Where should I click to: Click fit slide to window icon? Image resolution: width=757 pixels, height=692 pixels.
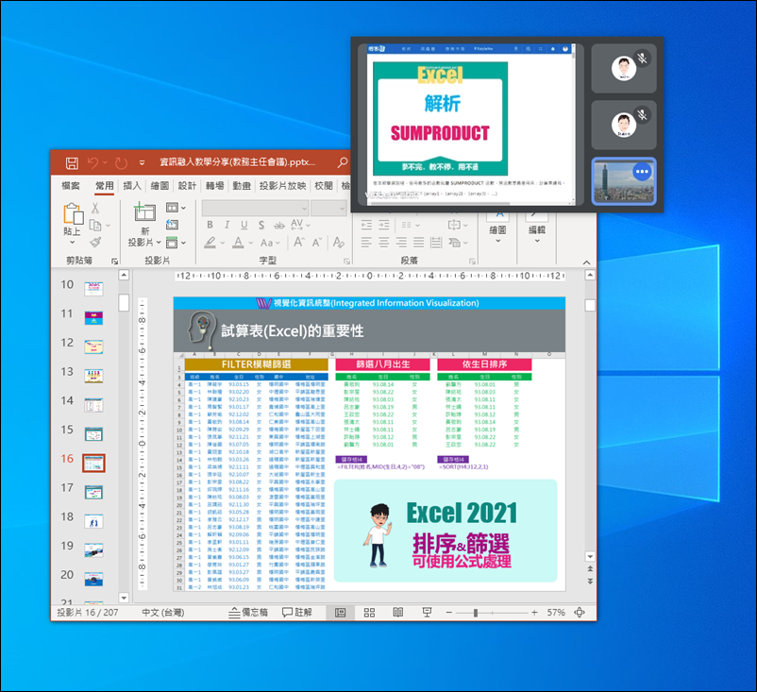(x=580, y=613)
